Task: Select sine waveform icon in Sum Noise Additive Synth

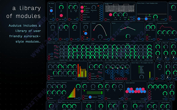Action: 56,57
